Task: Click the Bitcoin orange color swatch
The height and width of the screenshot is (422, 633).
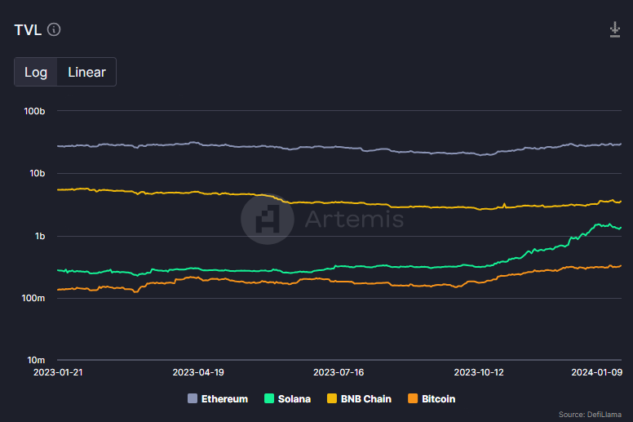Action: 413,398
